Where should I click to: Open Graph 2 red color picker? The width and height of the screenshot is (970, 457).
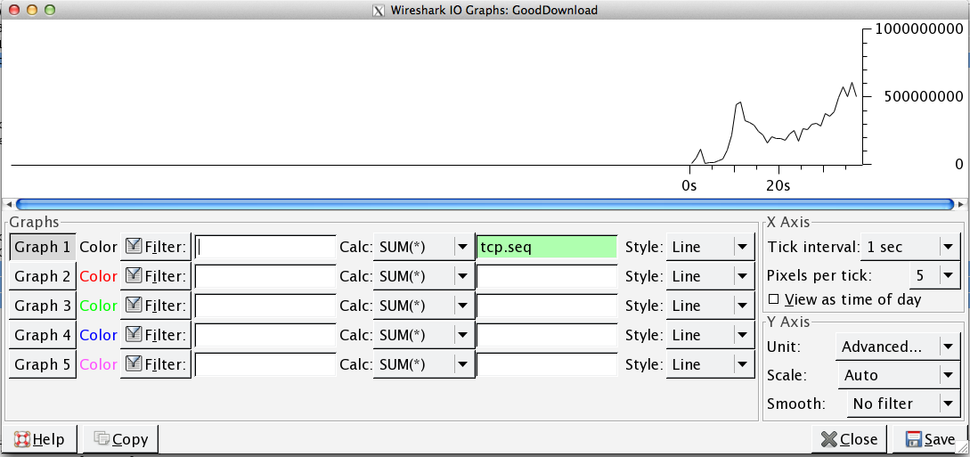(98, 276)
